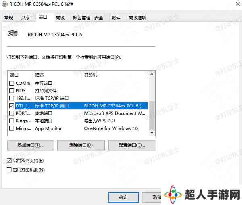Click the 添加端口 button
Viewport: 242px width, 205px height.
pyautogui.click(x=31, y=145)
